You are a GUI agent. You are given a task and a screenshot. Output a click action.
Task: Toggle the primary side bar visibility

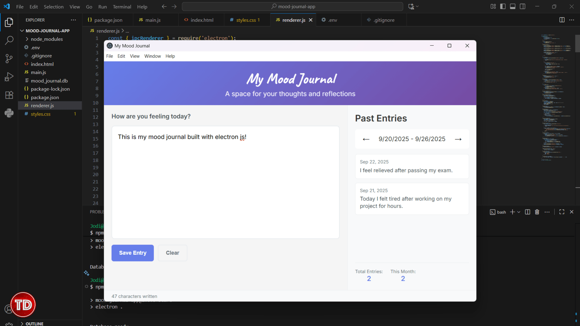point(503,6)
